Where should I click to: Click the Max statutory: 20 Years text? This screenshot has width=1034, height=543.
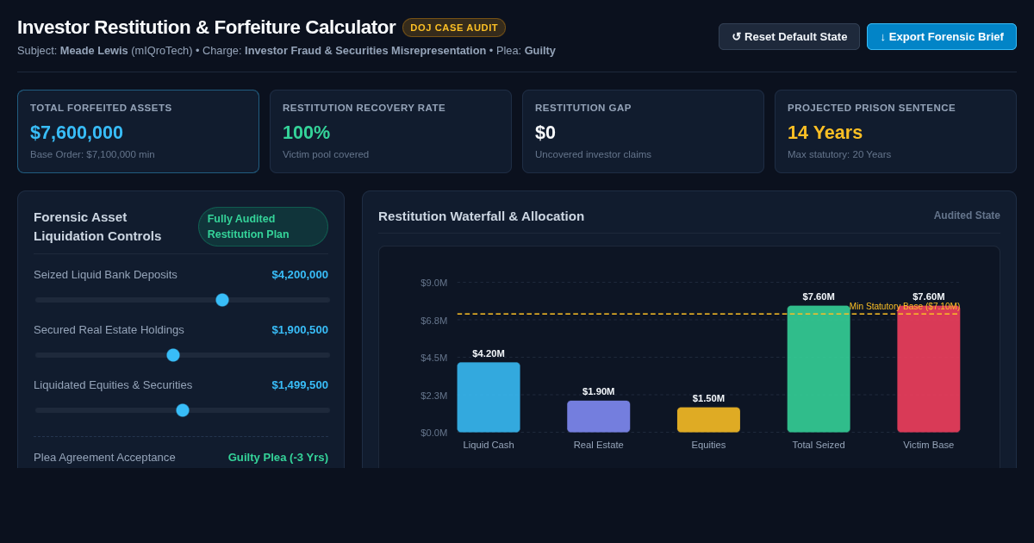[839, 154]
